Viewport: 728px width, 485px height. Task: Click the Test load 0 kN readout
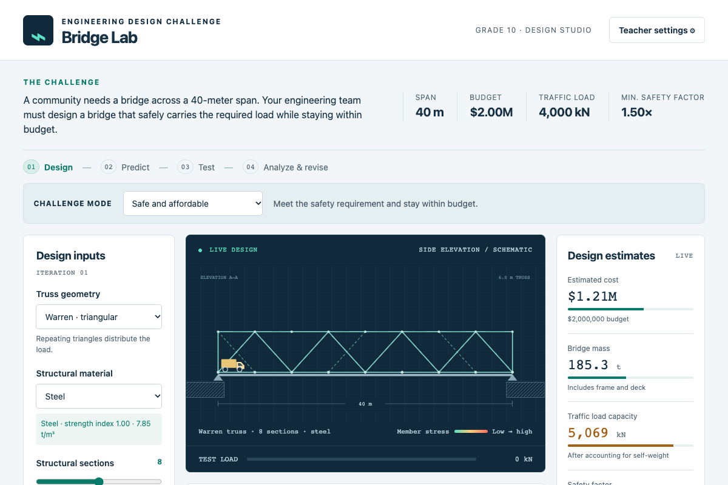pyautogui.click(x=524, y=459)
